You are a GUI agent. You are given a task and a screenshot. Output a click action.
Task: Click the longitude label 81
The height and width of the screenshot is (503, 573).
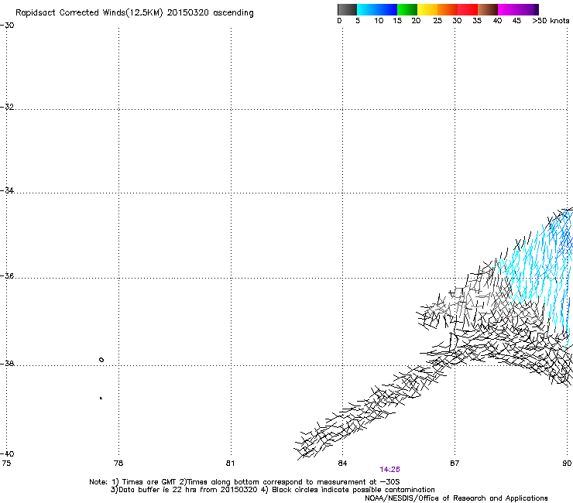pyautogui.click(x=230, y=464)
